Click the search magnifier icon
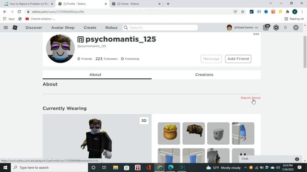The image size is (307, 172). tap(126, 28)
